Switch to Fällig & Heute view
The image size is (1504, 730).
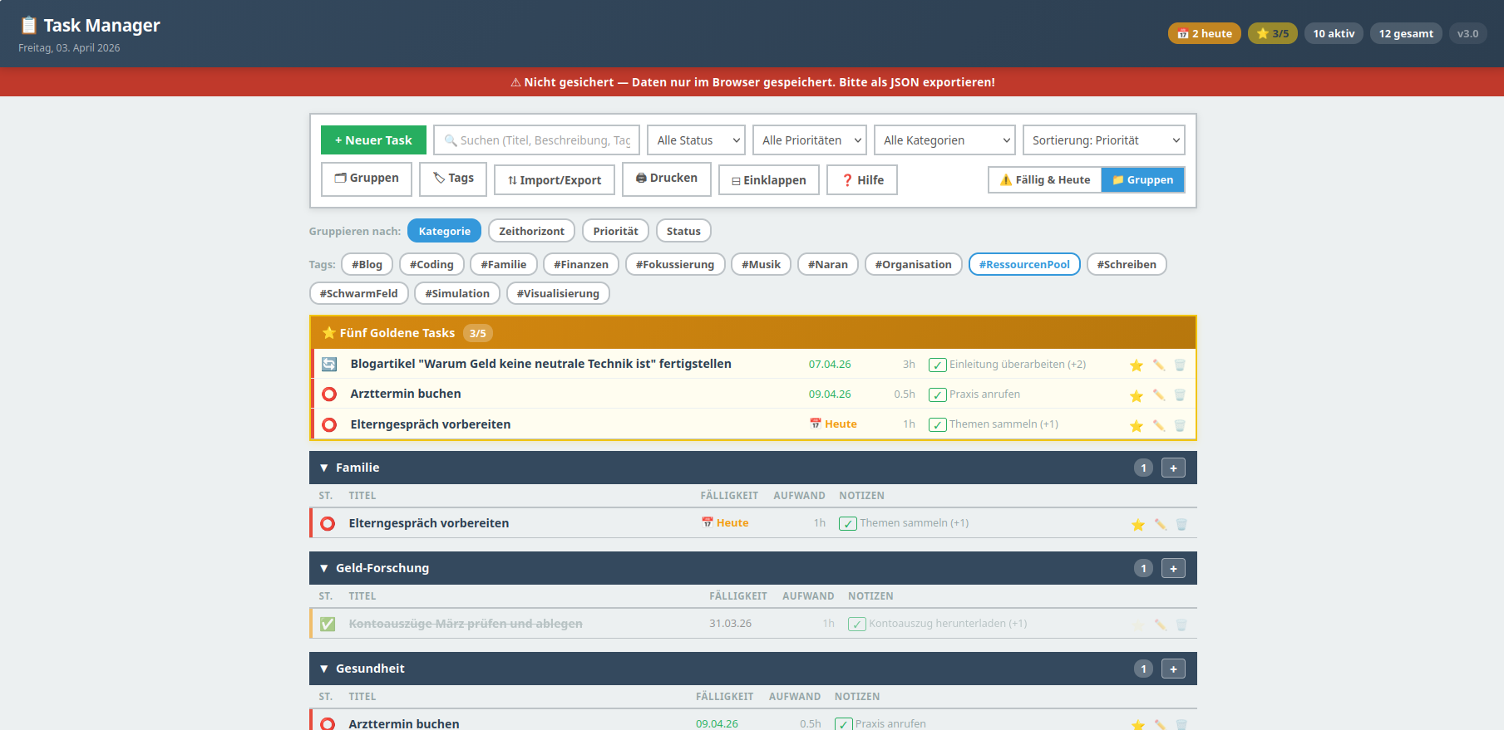(x=1044, y=180)
